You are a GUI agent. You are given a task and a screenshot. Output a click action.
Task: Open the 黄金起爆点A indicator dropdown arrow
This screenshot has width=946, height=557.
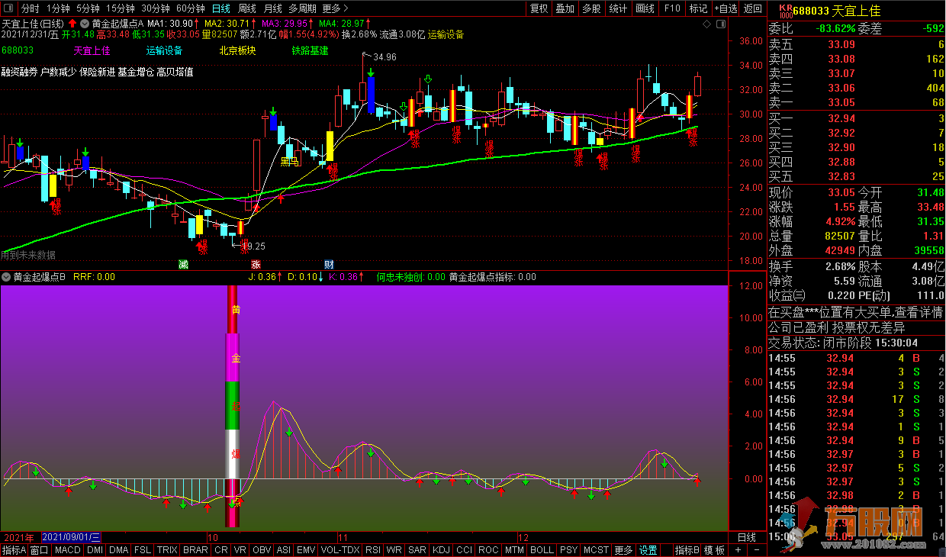[85, 24]
